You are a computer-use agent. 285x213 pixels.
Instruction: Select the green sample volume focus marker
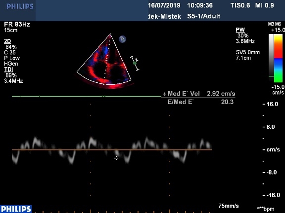(x=135, y=63)
